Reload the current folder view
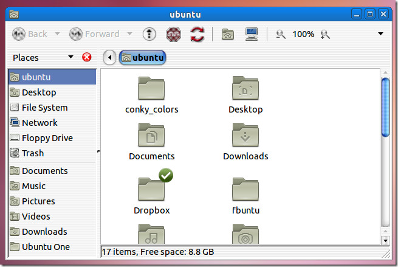Viewport: 398px width, 267px height. (x=197, y=34)
